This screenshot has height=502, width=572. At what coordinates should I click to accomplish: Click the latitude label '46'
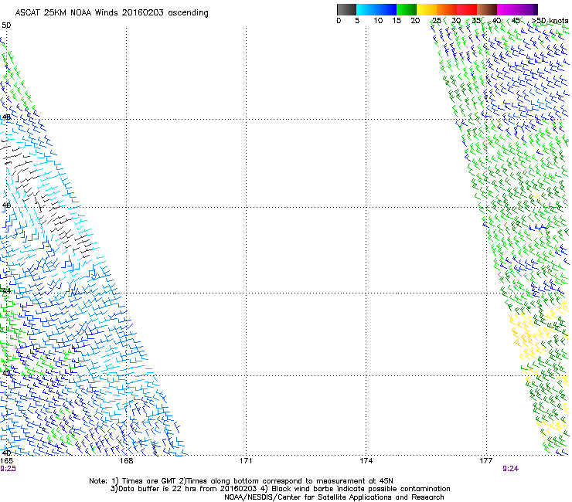point(6,205)
